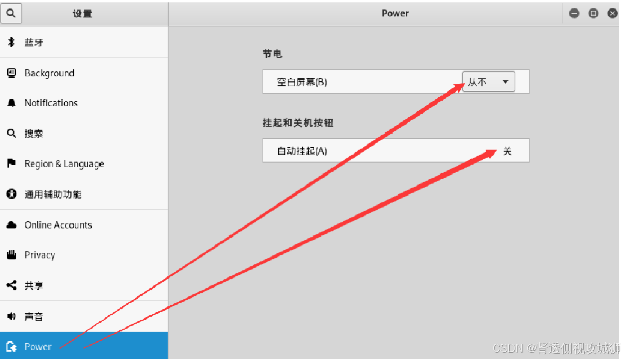
Task: Click the Privacy hand icon
Action: pyautogui.click(x=12, y=255)
